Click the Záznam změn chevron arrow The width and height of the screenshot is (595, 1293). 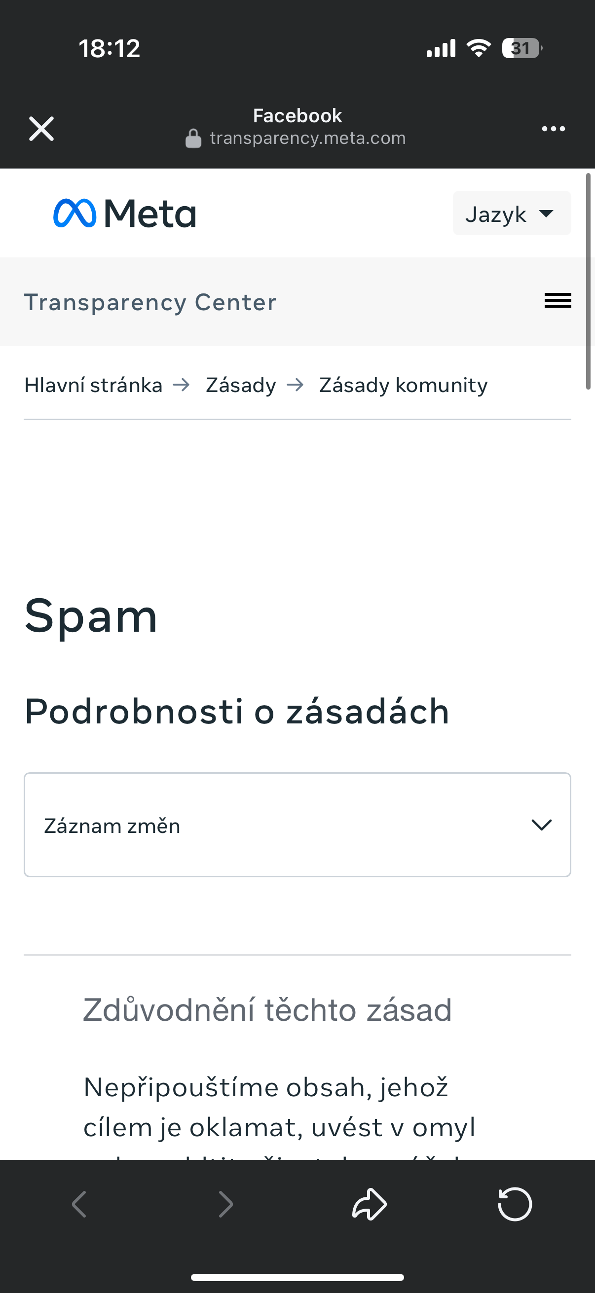(x=541, y=825)
